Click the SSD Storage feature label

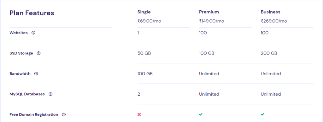tap(21, 53)
